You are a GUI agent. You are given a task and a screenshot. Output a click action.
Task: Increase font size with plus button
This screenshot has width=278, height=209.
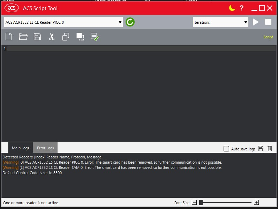[256, 202]
